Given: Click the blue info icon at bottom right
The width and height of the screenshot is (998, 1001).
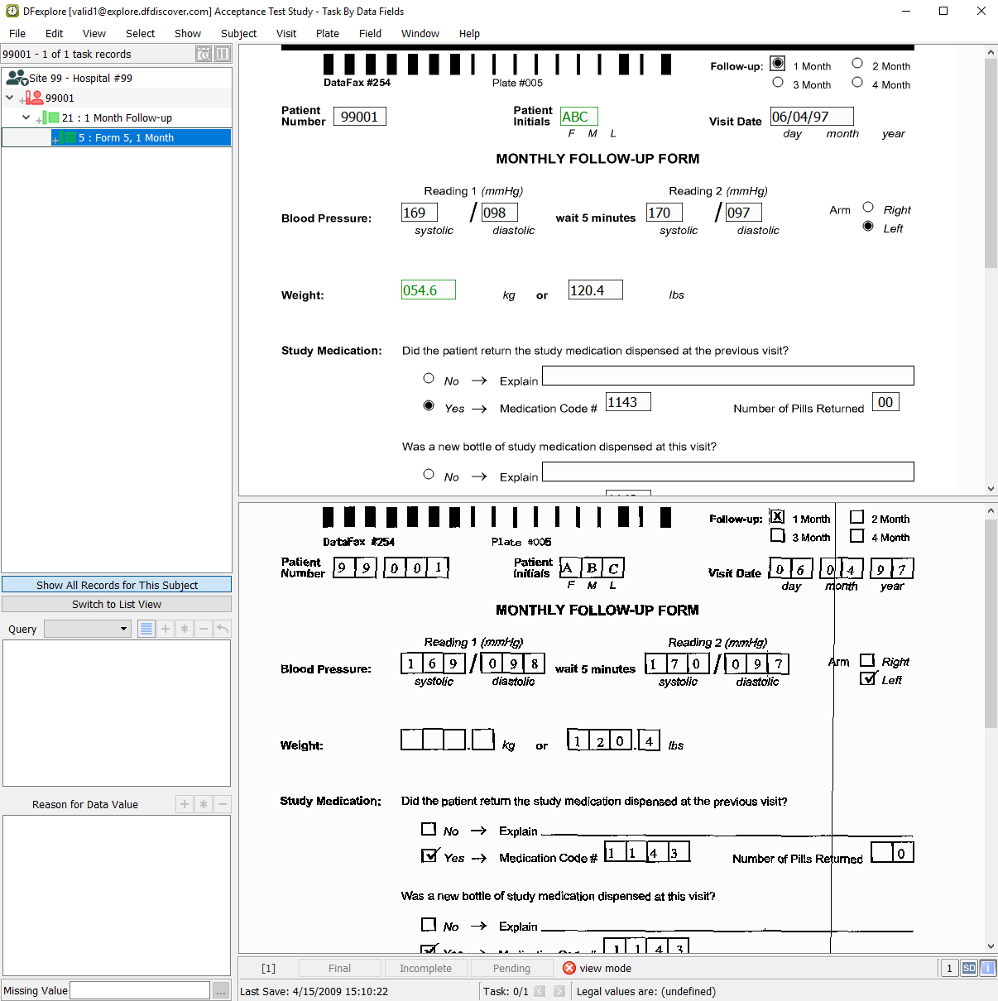Looking at the screenshot, I should [988, 968].
